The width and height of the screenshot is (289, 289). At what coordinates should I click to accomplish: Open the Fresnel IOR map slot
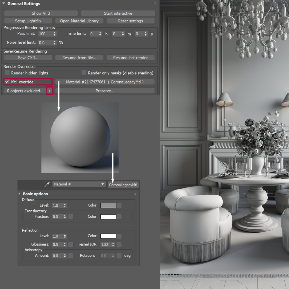(119, 244)
